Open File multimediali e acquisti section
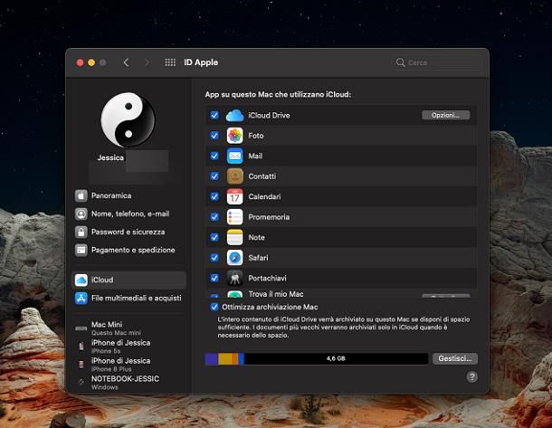Image resolution: width=552 pixels, height=428 pixels. point(129,298)
